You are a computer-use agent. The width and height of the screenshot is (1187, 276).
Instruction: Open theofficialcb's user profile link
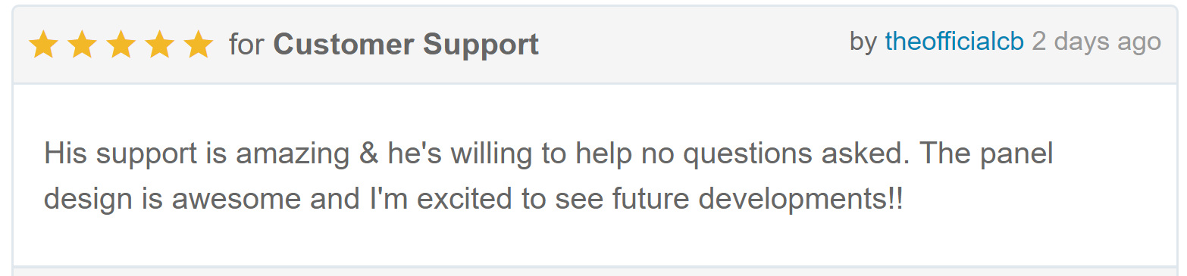click(954, 42)
